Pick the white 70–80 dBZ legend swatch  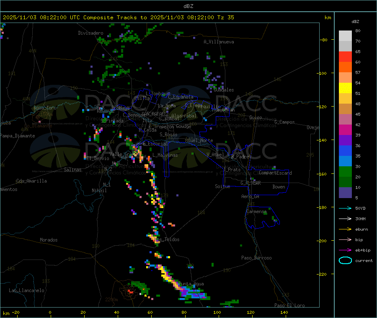pos(345,36)
